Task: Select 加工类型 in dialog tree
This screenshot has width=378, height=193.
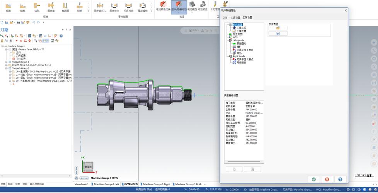Action: 238,34
